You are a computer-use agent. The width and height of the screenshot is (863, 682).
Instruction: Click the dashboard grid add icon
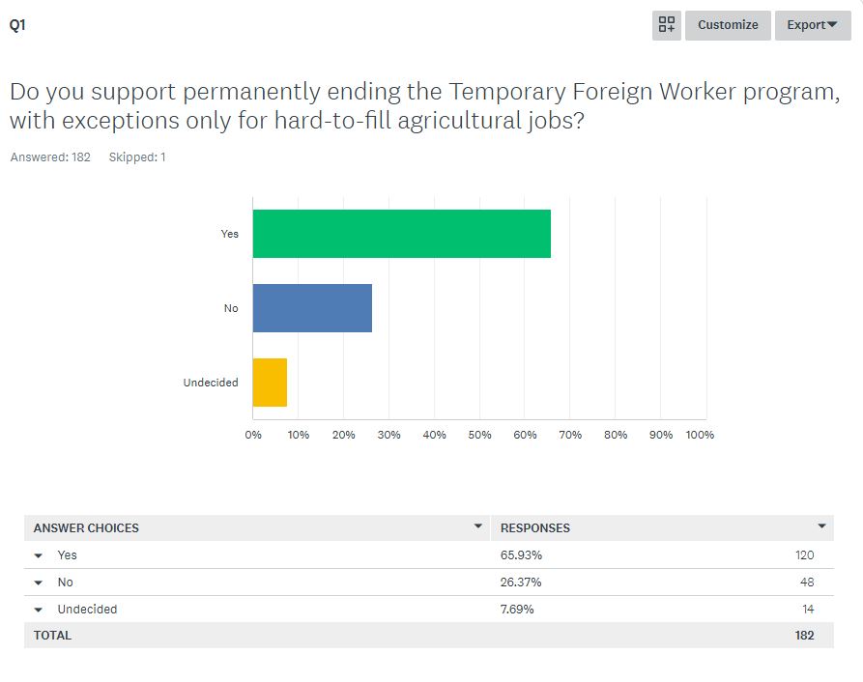(x=667, y=25)
